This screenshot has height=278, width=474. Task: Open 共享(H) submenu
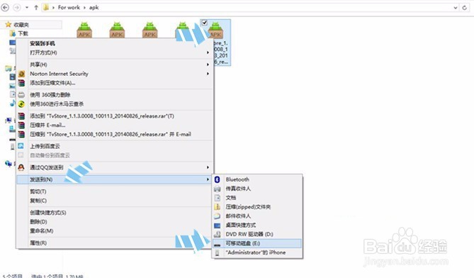115,65
